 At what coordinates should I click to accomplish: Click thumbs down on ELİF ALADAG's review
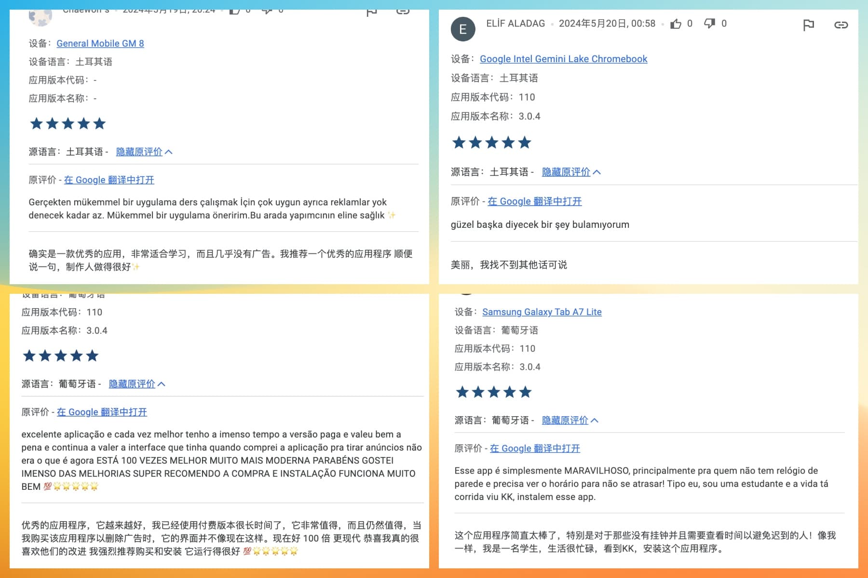click(709, 24)
